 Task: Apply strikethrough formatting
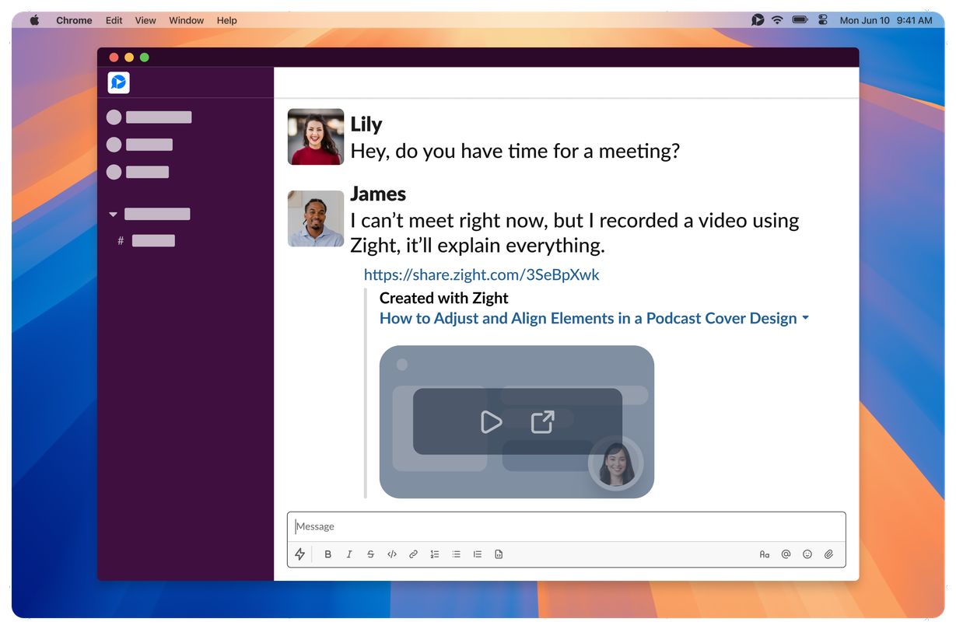click(370, 554)
